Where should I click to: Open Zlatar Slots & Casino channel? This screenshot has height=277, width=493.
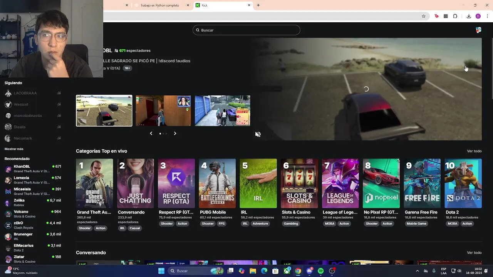(x=33, y=259)
